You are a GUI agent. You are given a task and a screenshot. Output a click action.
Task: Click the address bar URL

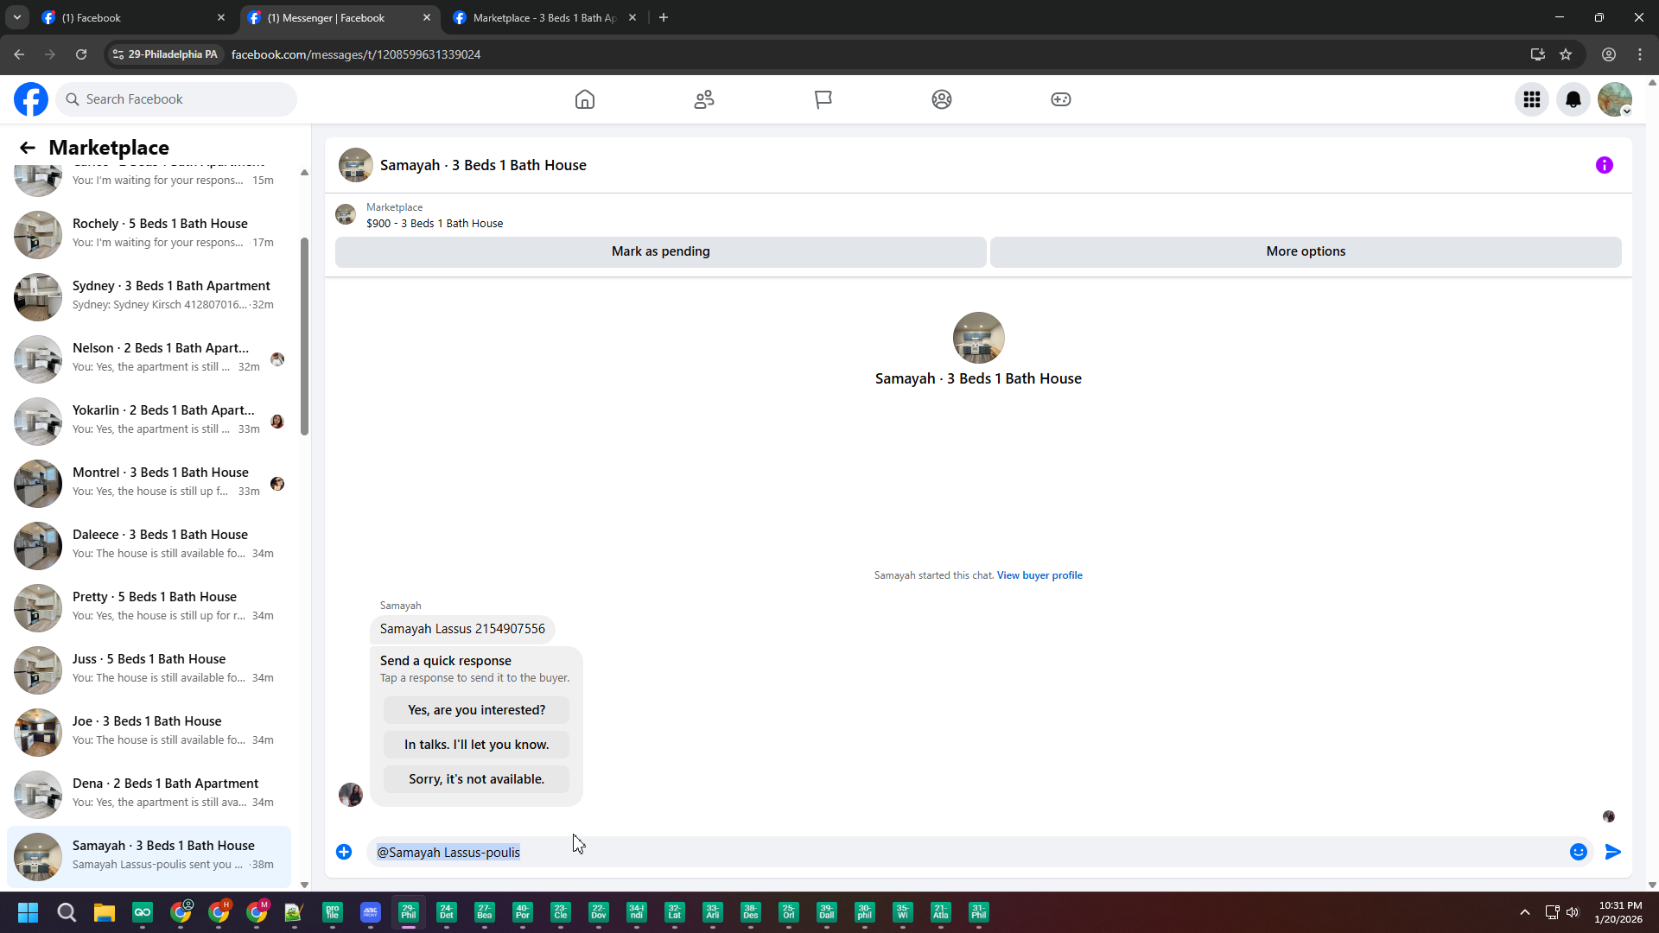(356, 54)
